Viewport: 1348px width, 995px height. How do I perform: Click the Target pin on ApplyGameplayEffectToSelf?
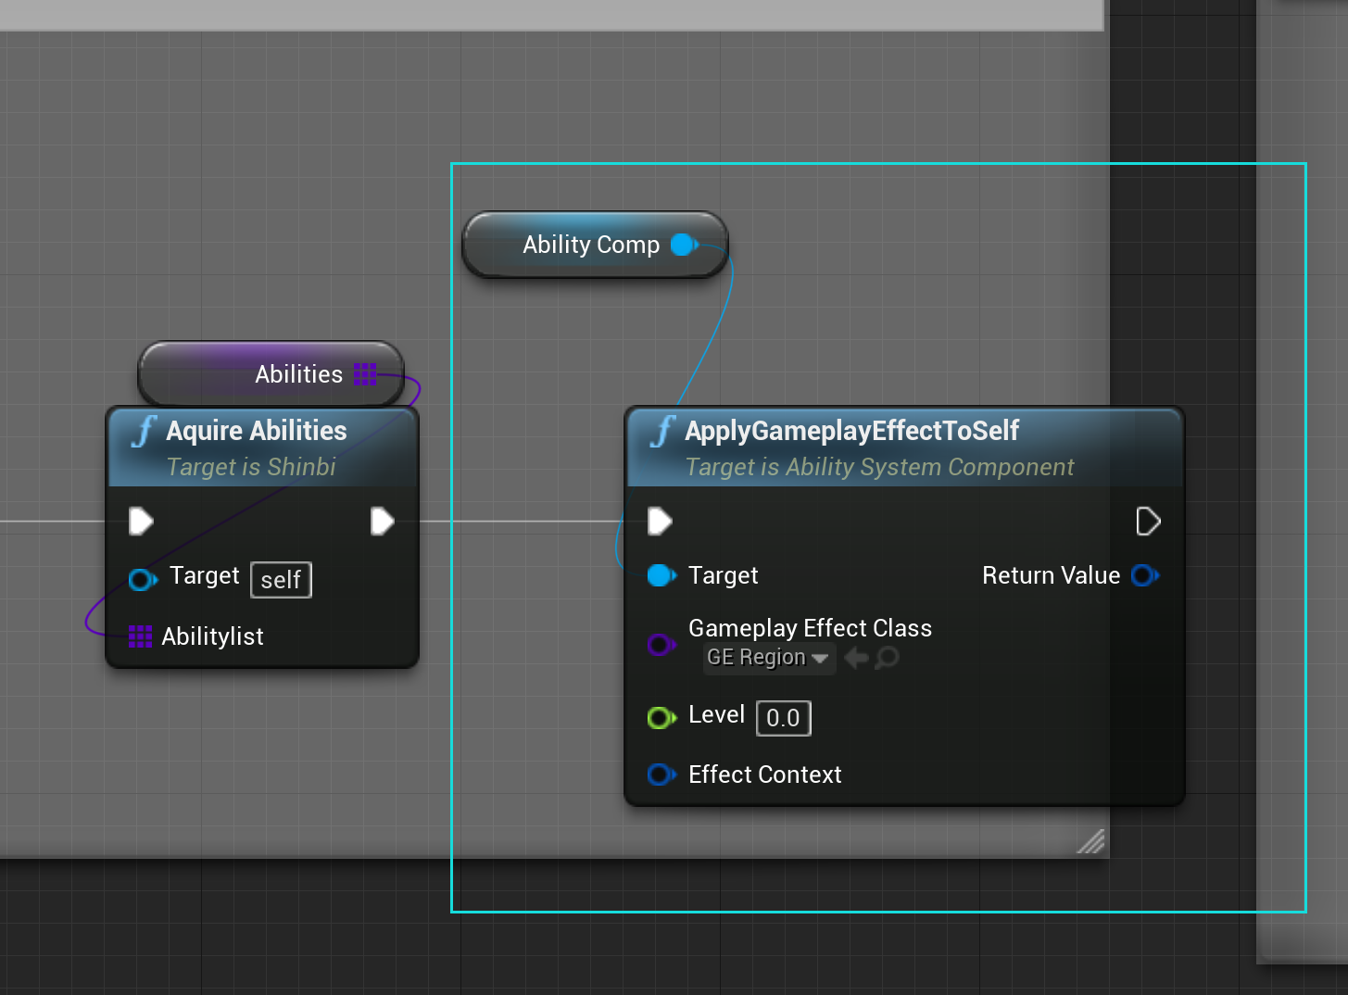coord(661,575)
